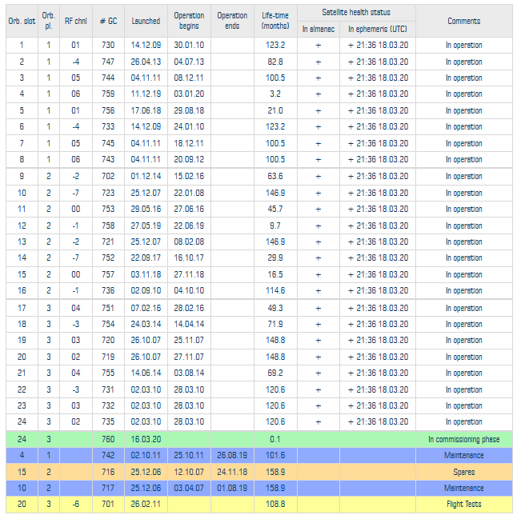Click 'Maintenance' in the GC 742 row

coord(464,455)
